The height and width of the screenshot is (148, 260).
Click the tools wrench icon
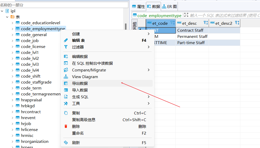tap(66, 103)
